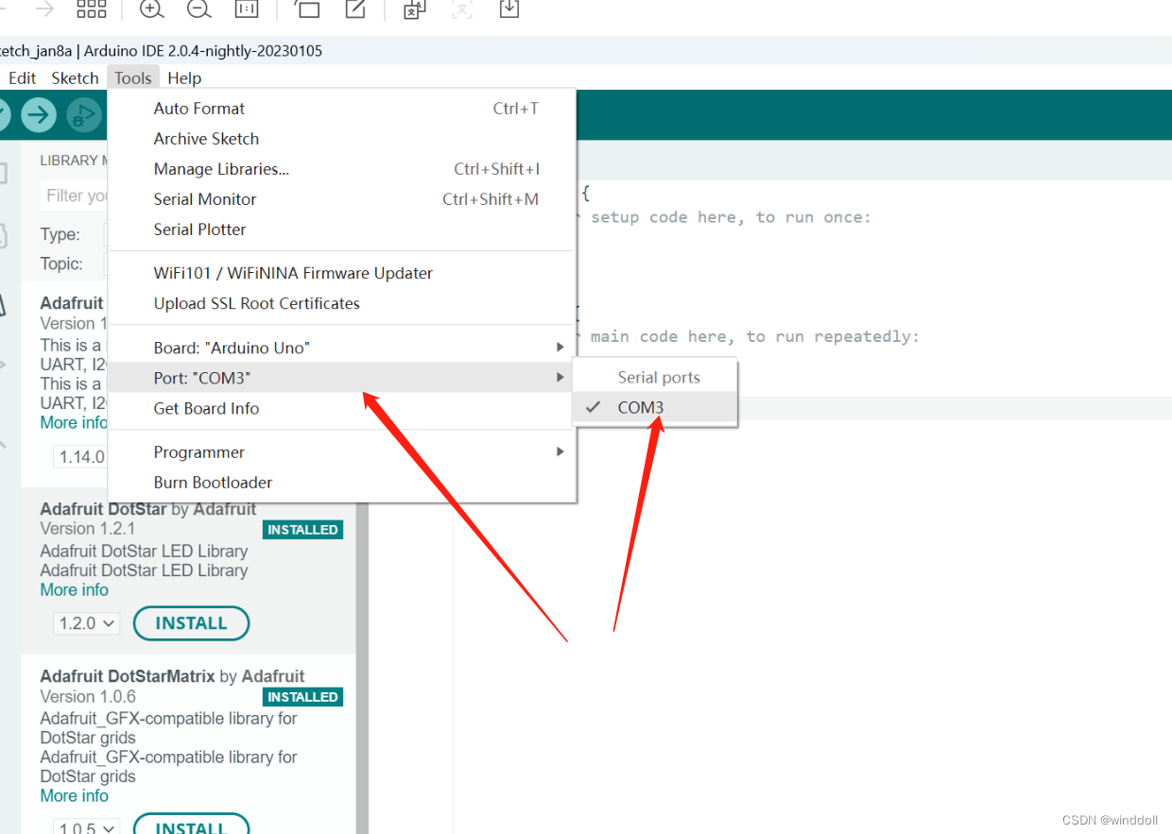Zoom in using the magnifier plus icon

[x=151, y=9]
